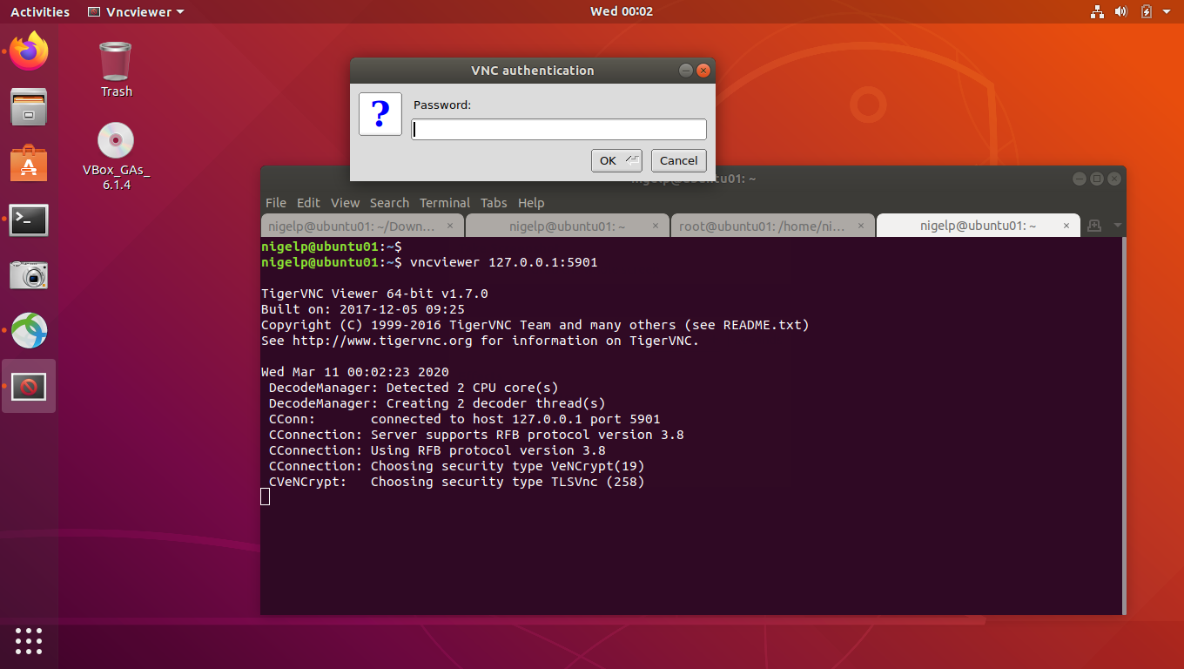Click the battery status icon
Image resolution: width=1184 pixels, height=669 pixels.
pyautogui.click(x=1147, y=11)
